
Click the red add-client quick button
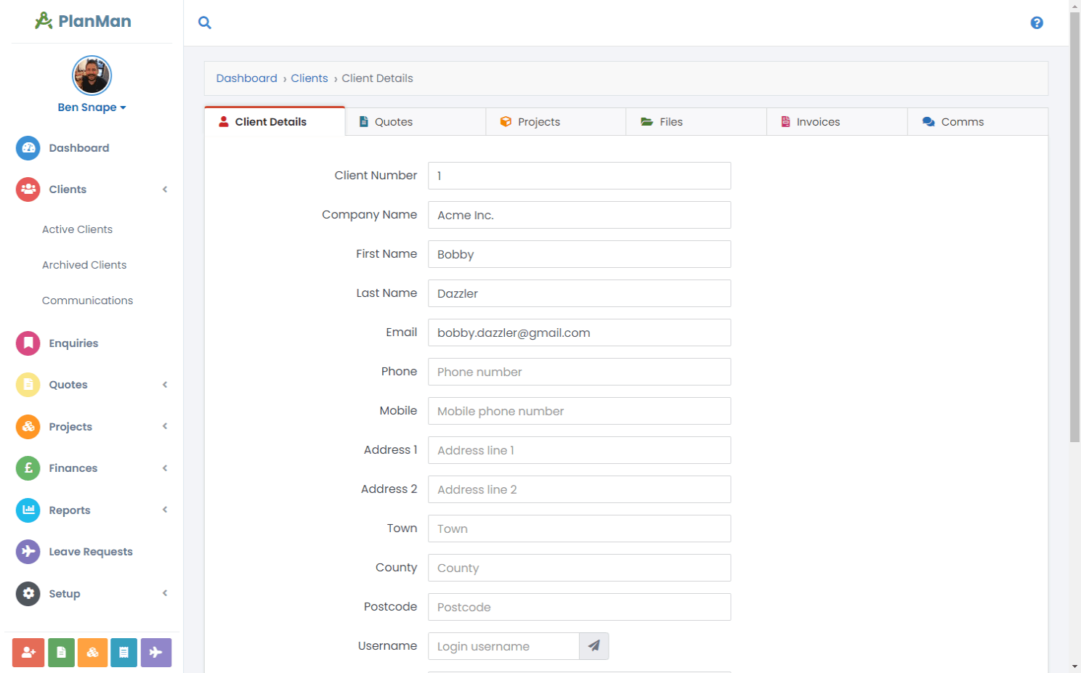tap(28, 653)
